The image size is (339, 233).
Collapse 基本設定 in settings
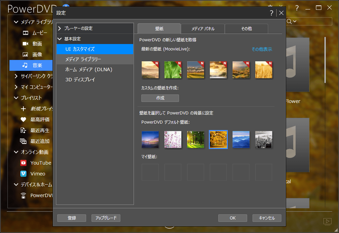[60, 39]
